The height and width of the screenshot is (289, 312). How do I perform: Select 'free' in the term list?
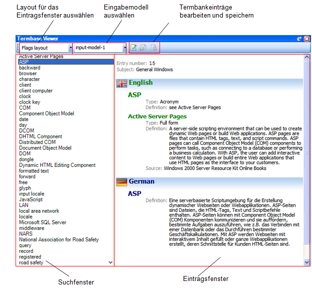tap(23, 182)
